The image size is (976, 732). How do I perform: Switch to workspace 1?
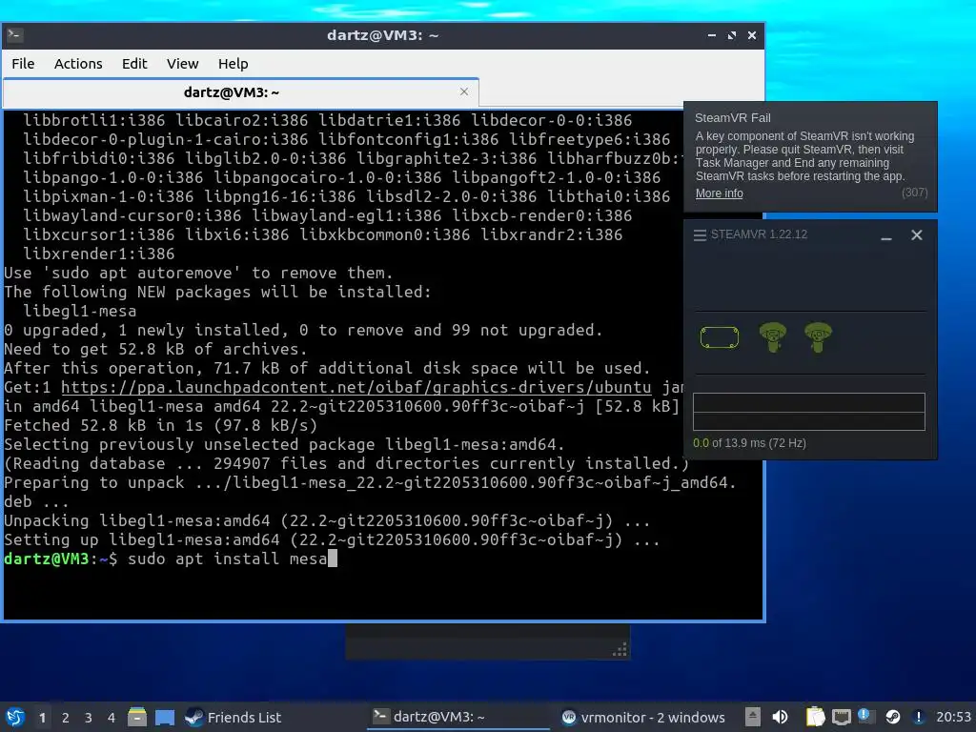(42, 718)
